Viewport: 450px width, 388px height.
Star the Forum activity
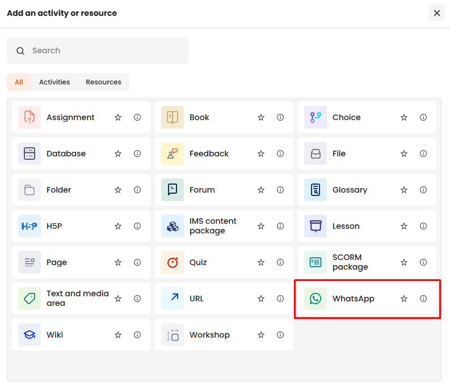[x=261, y=190]
